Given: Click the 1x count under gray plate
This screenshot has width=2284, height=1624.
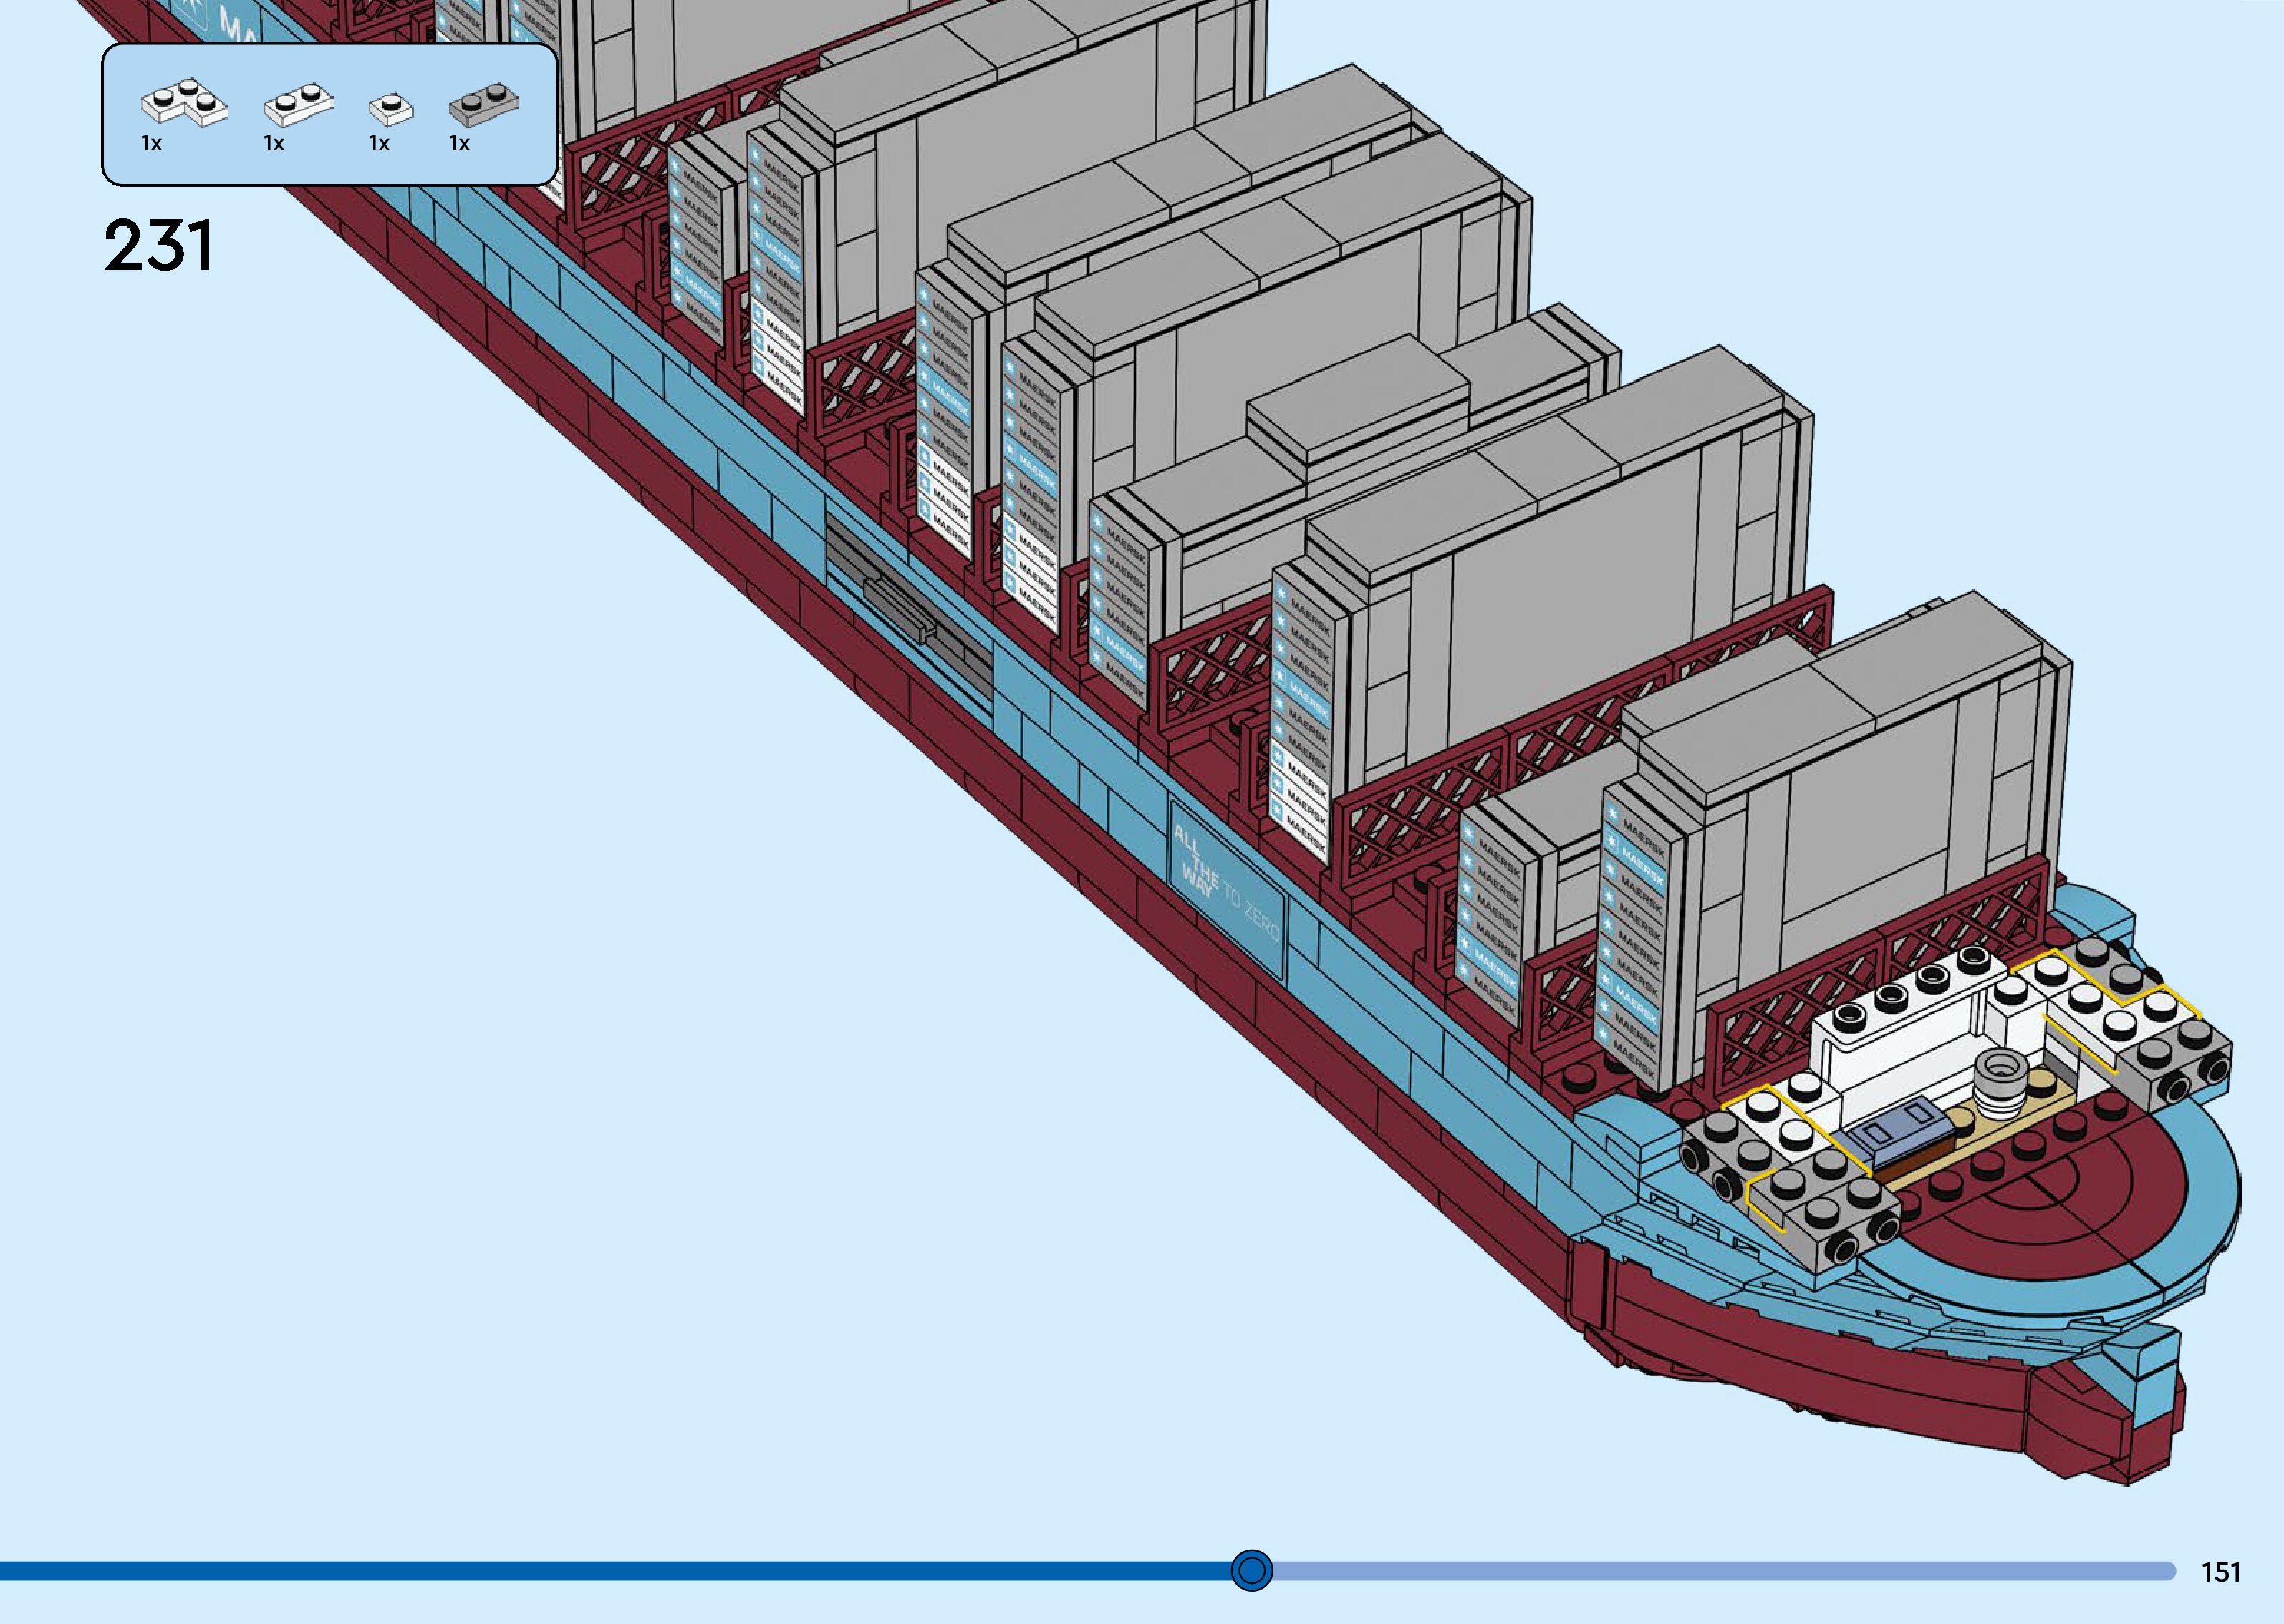Looking at the screenshot, I should click(459, 144).
